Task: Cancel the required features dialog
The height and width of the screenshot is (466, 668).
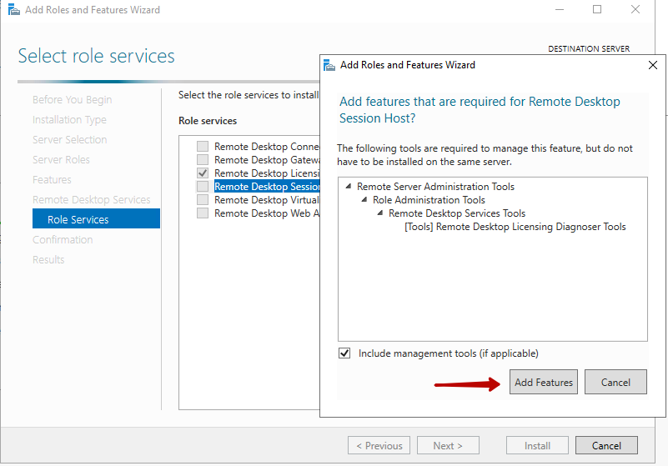Action: click(615, 382)
